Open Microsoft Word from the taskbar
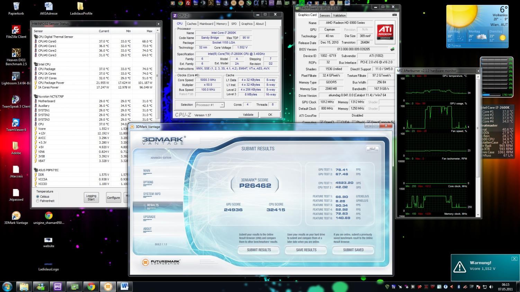The width and height of the screenshot is (520, 292). coord(125,286)
